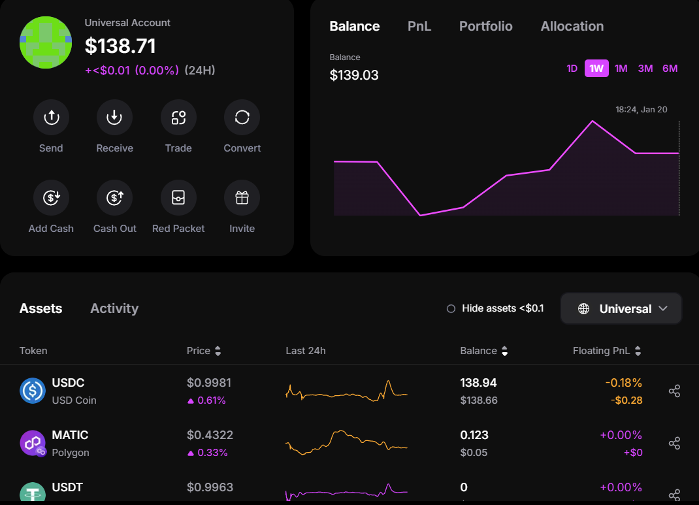Open the Trade feature
This screenshot has height=505, width=699.
(x=178, y=116)
